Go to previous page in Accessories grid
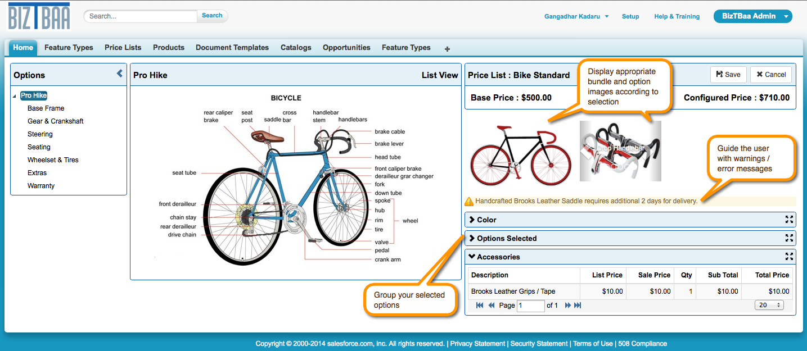The width and height of the screenshot is (807, 351). click(x=492, y=306)
